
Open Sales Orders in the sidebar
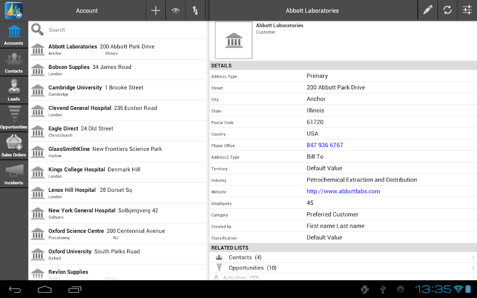[14, 147]
